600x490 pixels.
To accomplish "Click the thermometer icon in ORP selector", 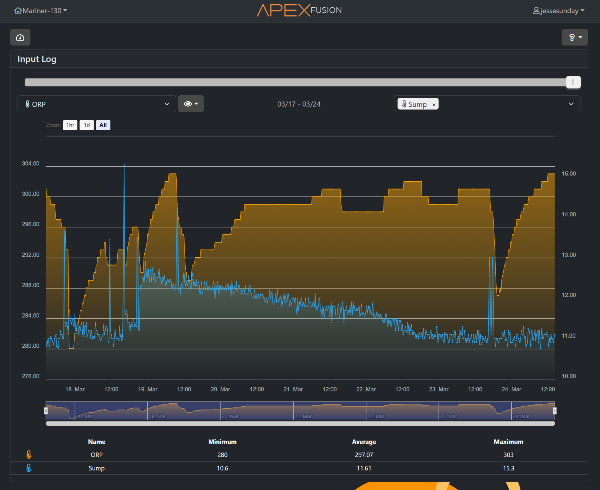I will (x=27, y=104).
